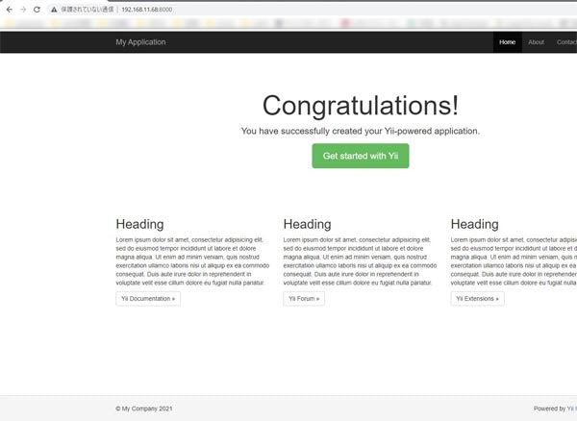The image size is (577, 421).
Task: Click the Yii Framework link in footer
Action: point(571,409)
